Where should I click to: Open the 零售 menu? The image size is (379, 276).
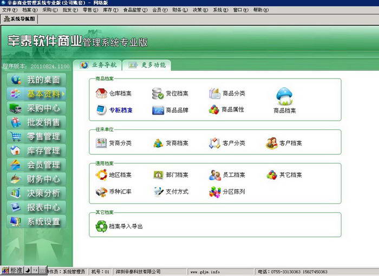click(90, 10)
